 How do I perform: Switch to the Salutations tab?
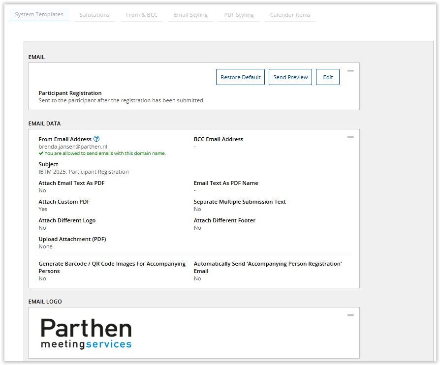(x=94, y=15)
